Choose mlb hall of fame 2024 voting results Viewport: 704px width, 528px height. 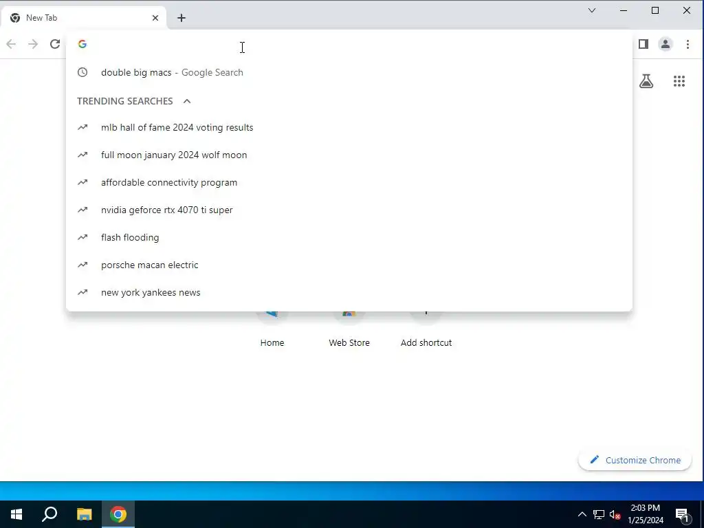(349, 127)
